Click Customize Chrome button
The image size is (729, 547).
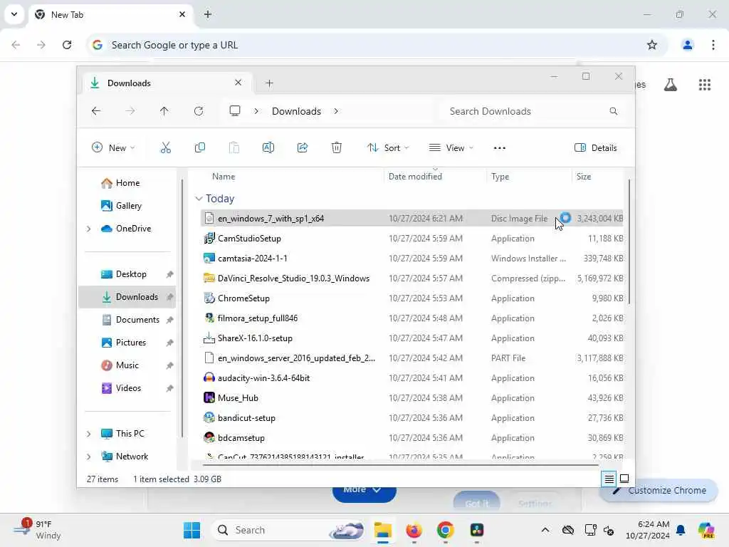(x=659, y=490)
